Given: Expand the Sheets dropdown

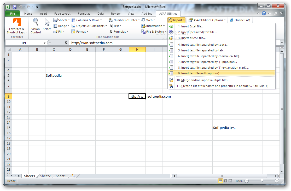Looking at the screenshot, I should tap(61, 20).
